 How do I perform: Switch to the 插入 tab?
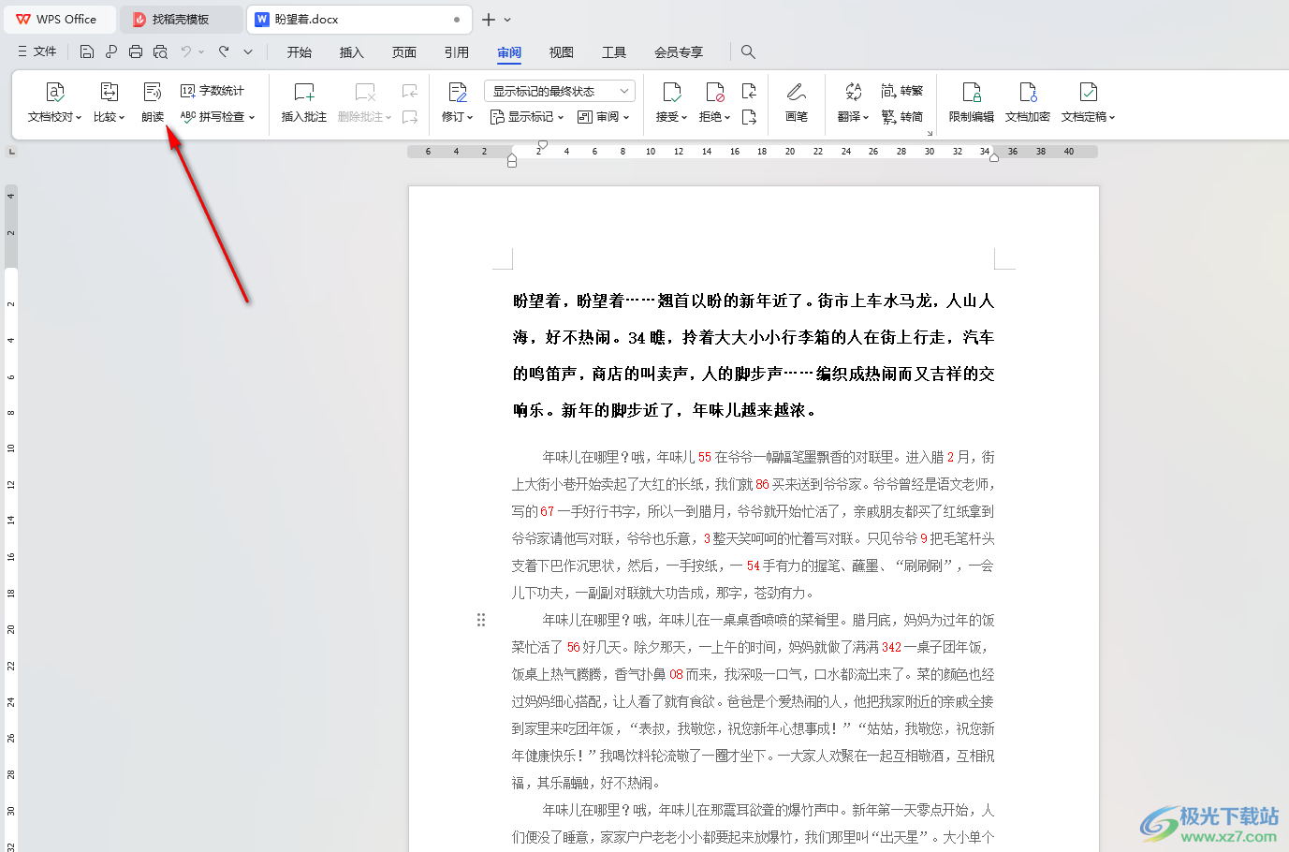[352, 52]
